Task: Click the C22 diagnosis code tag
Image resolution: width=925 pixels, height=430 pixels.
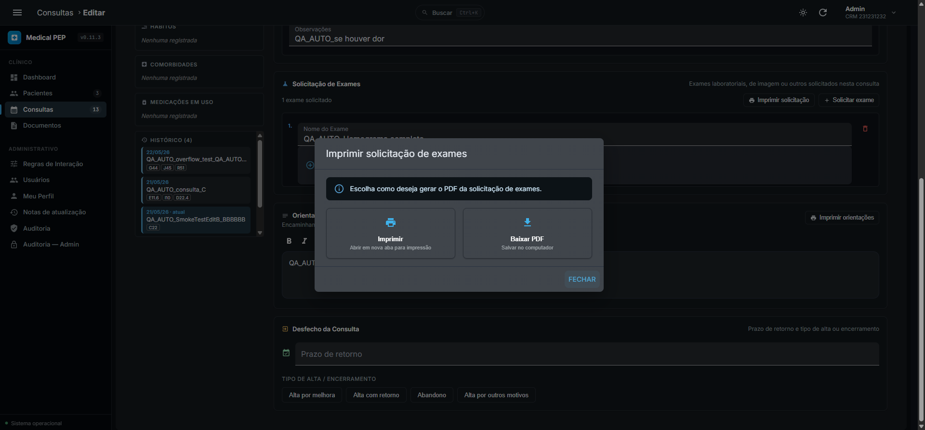Action: (153, 228)
